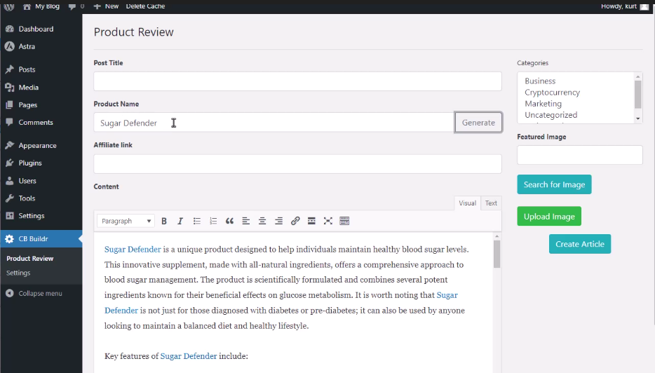Image resolution: width=655 pixels, height=373 pixels.
Task: Select Marketing category
Action: 543,104
